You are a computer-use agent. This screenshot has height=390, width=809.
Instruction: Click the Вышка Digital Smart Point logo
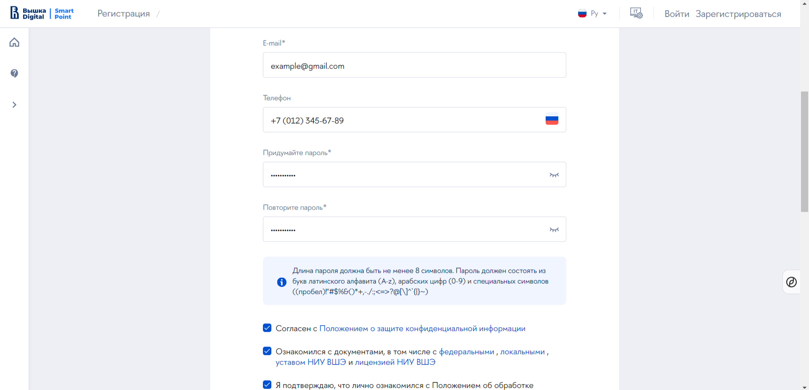[42, 13]
